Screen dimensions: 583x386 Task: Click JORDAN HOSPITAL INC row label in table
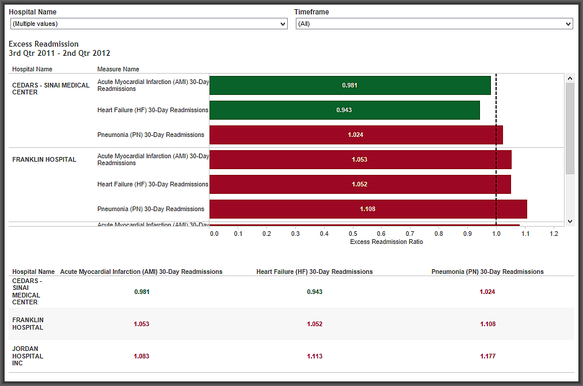(x=28, y=356)
